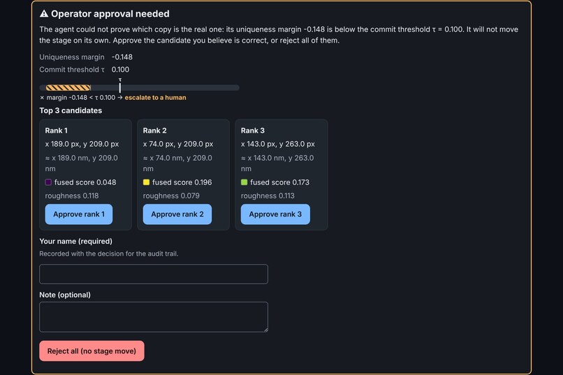Click the 'Note (optional)' label
The width and height of the screenshot is (563, 375).
65,295
